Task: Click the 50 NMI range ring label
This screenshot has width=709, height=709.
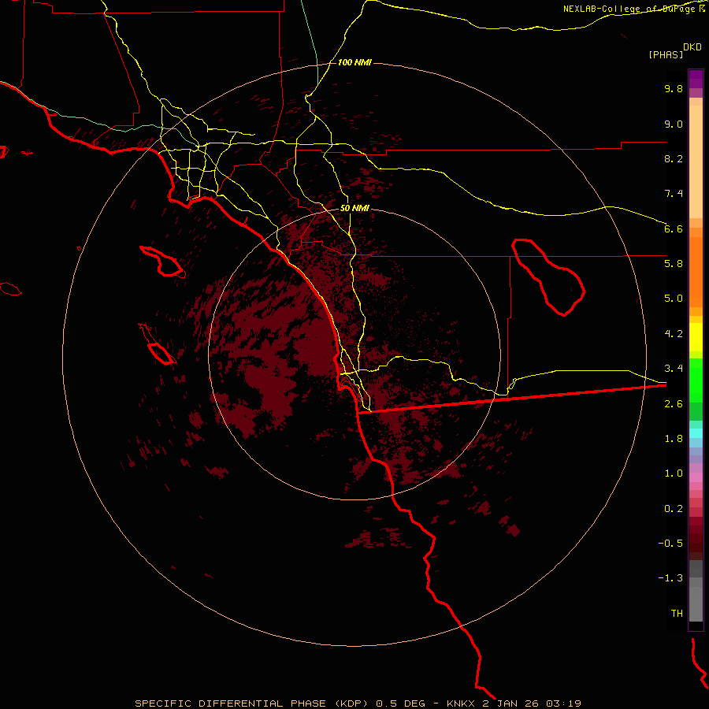Action: coord(354,209)
